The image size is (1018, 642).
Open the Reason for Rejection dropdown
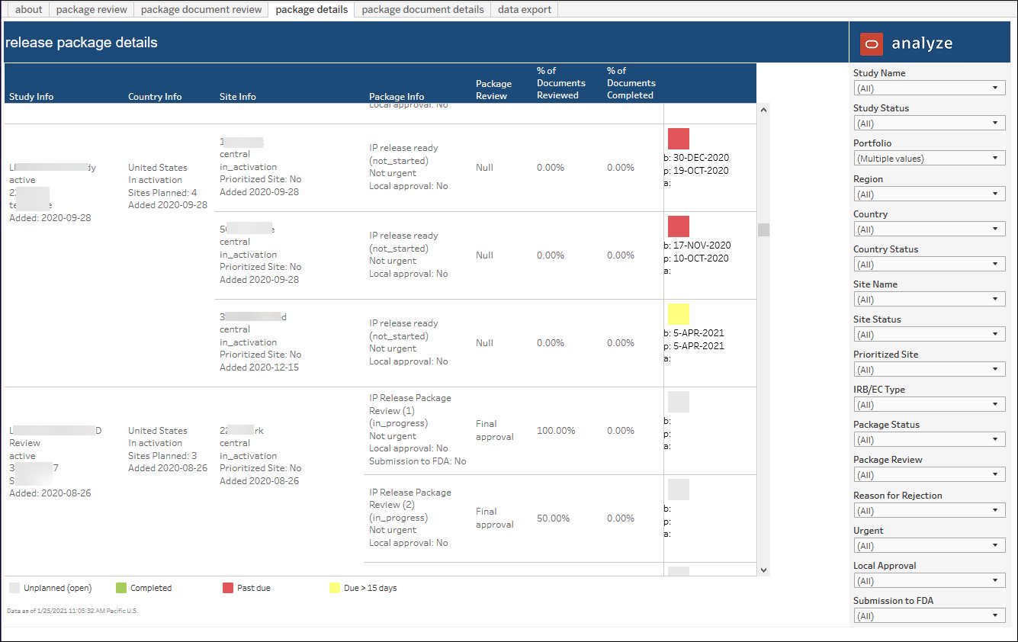point(930,511)
